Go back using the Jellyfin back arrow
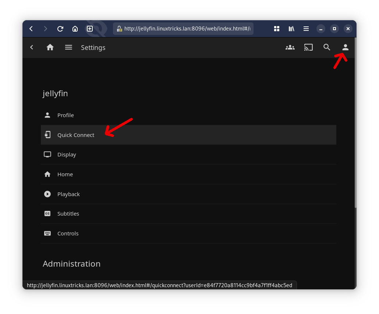Viewport: 379px width, 314px height. point(32,47)
